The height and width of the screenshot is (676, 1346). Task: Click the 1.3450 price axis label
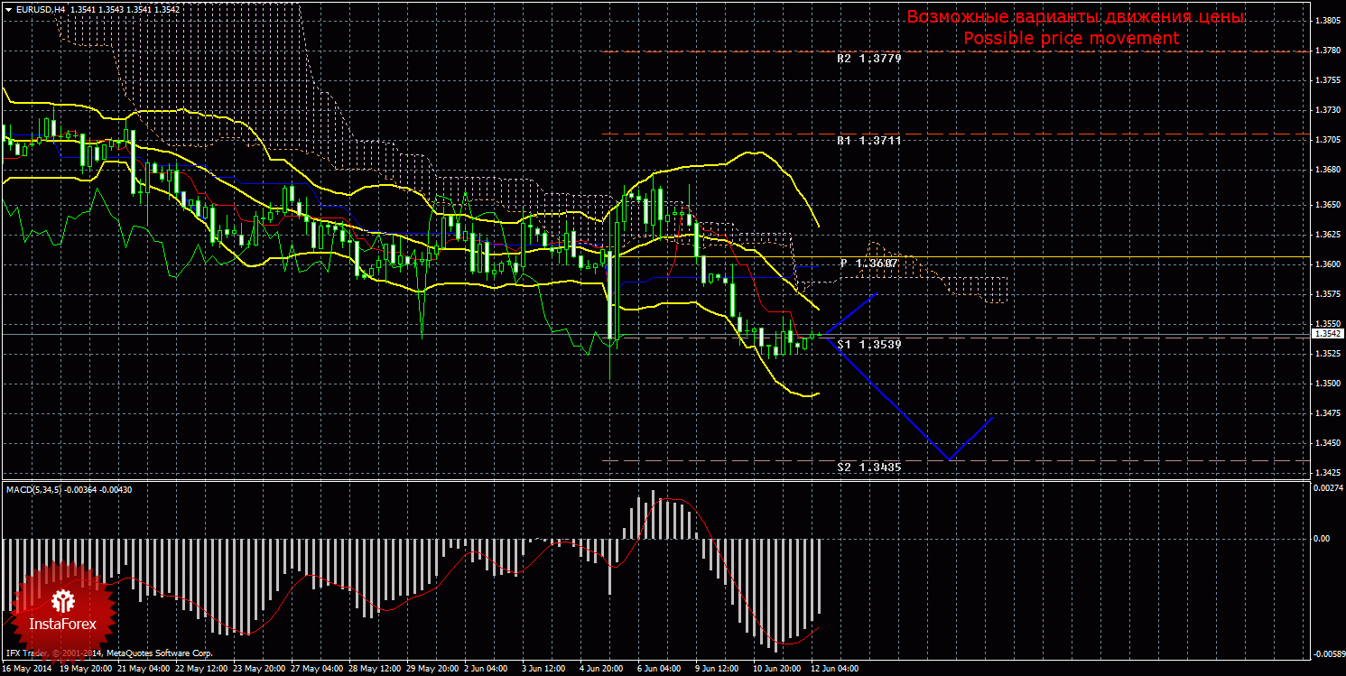point(1326,443)
